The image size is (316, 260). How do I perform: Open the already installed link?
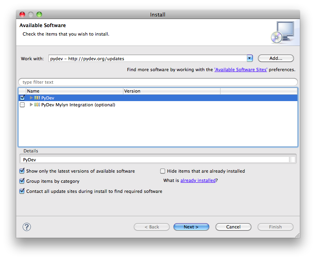198,180
